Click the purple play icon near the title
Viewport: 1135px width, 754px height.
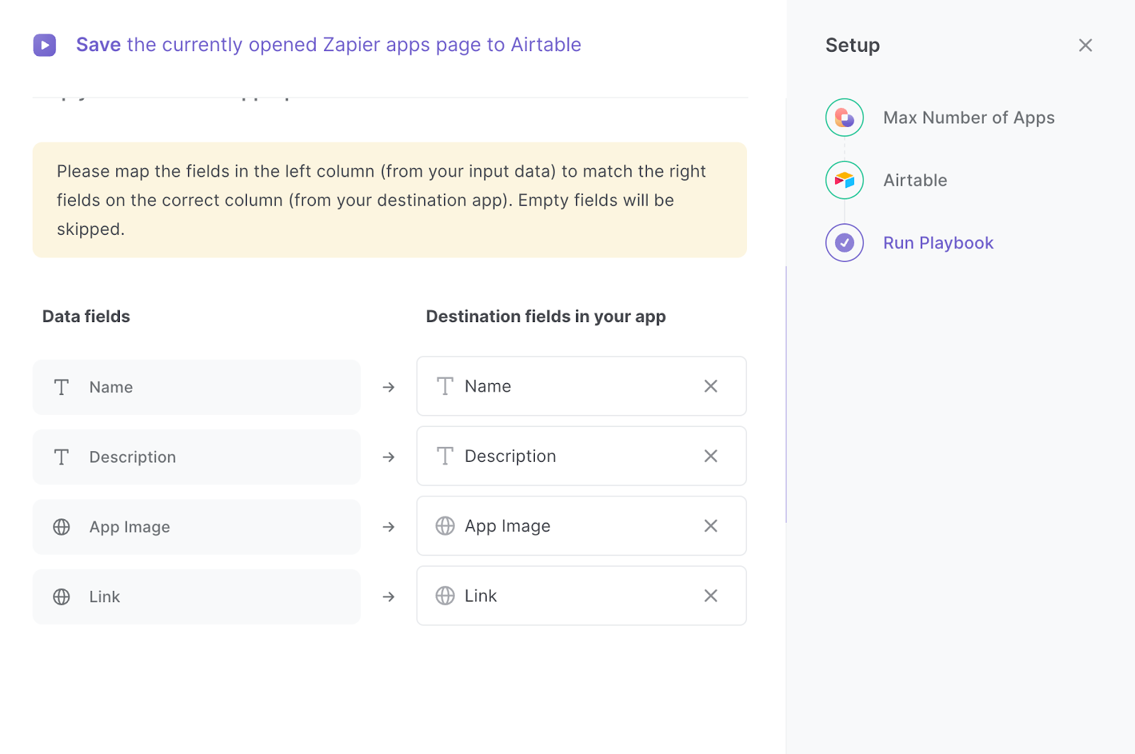(x=45, y=45)
